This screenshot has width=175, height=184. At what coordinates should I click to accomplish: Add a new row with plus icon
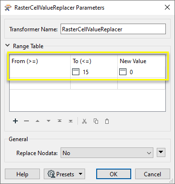coord(15,121)
